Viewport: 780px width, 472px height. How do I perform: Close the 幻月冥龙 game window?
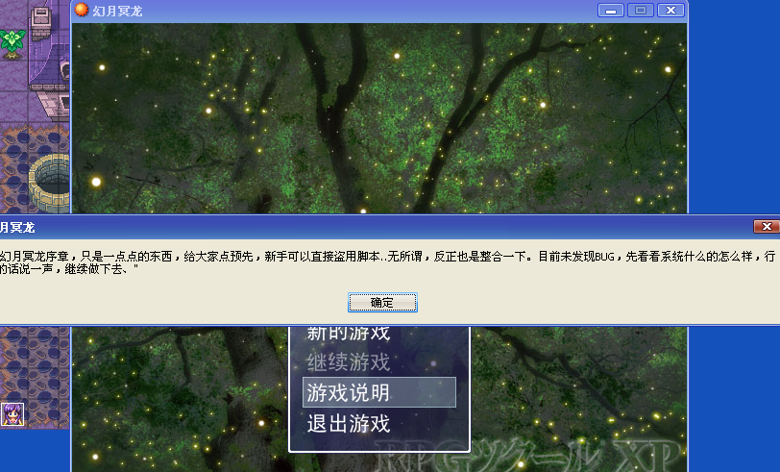coord(670,10)
